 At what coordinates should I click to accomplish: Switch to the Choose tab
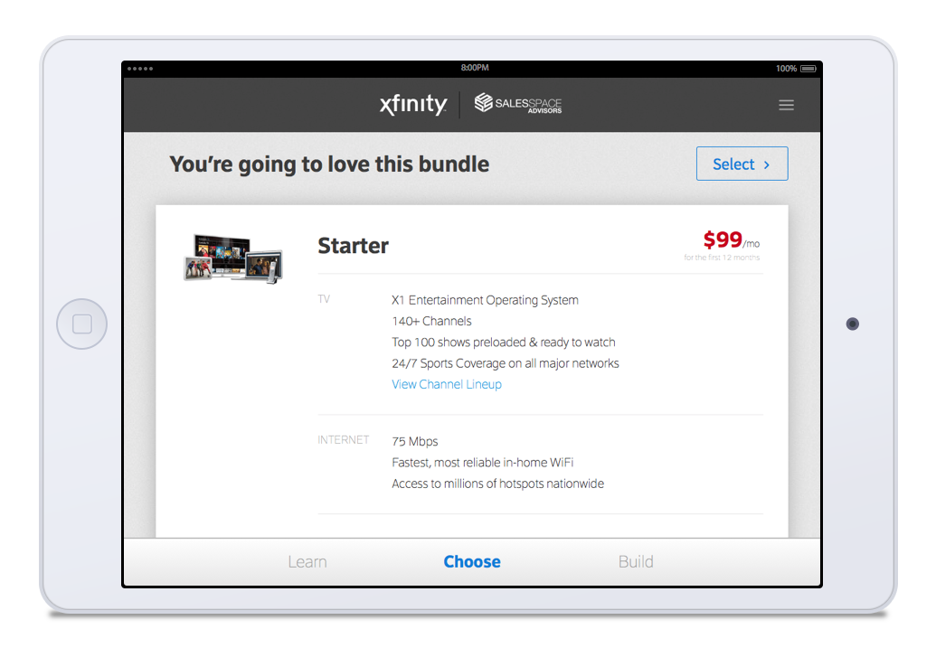[471, 561]
